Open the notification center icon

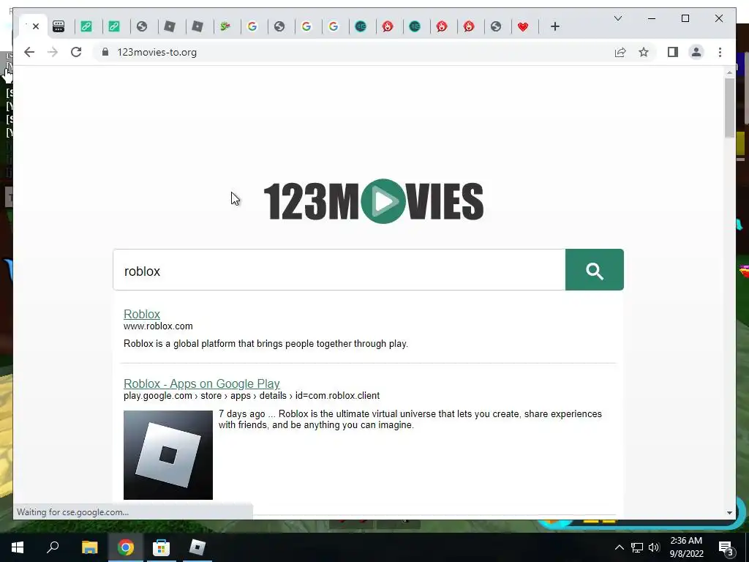(x=726, y=547)
